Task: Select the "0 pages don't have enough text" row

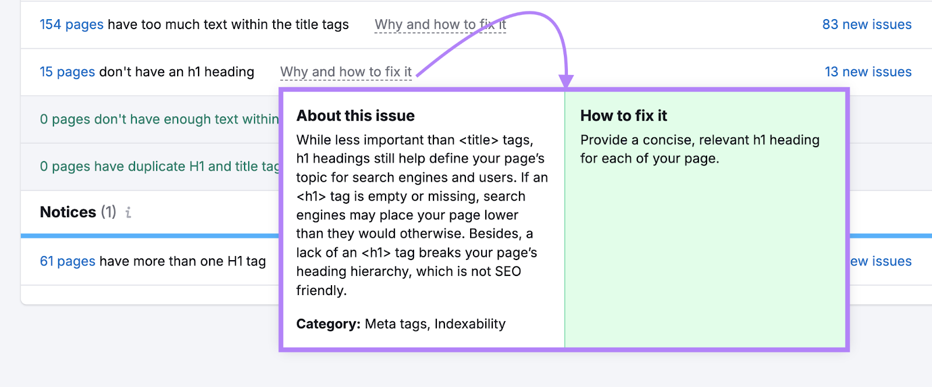Action: pos(158,119)
